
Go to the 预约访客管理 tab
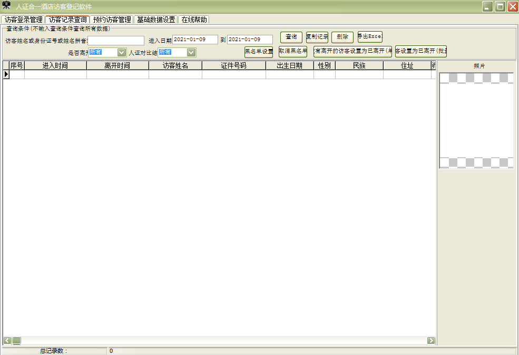[x=112, y=20]
